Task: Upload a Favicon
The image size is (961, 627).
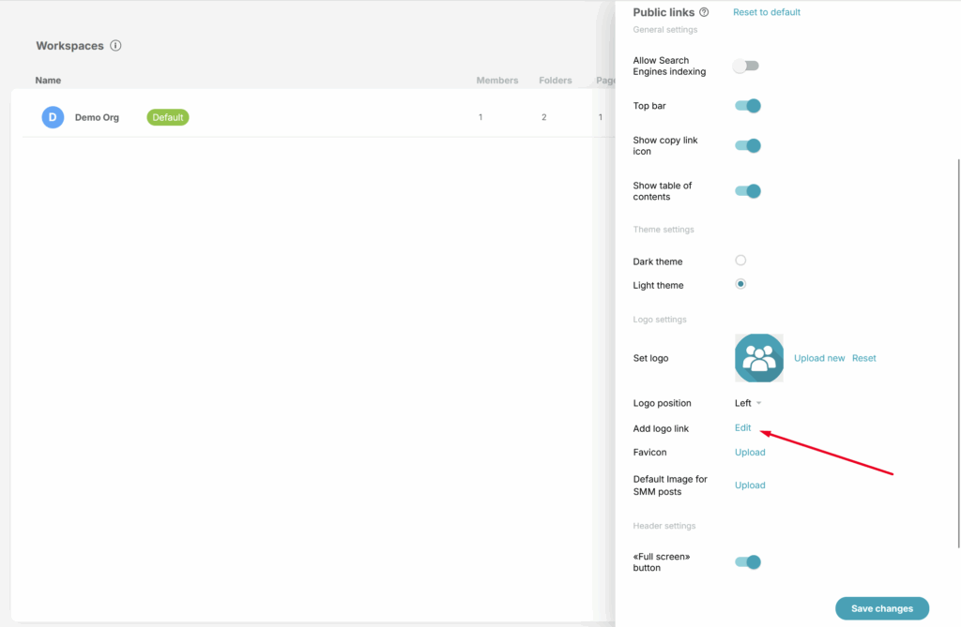Action: point(750,453)
